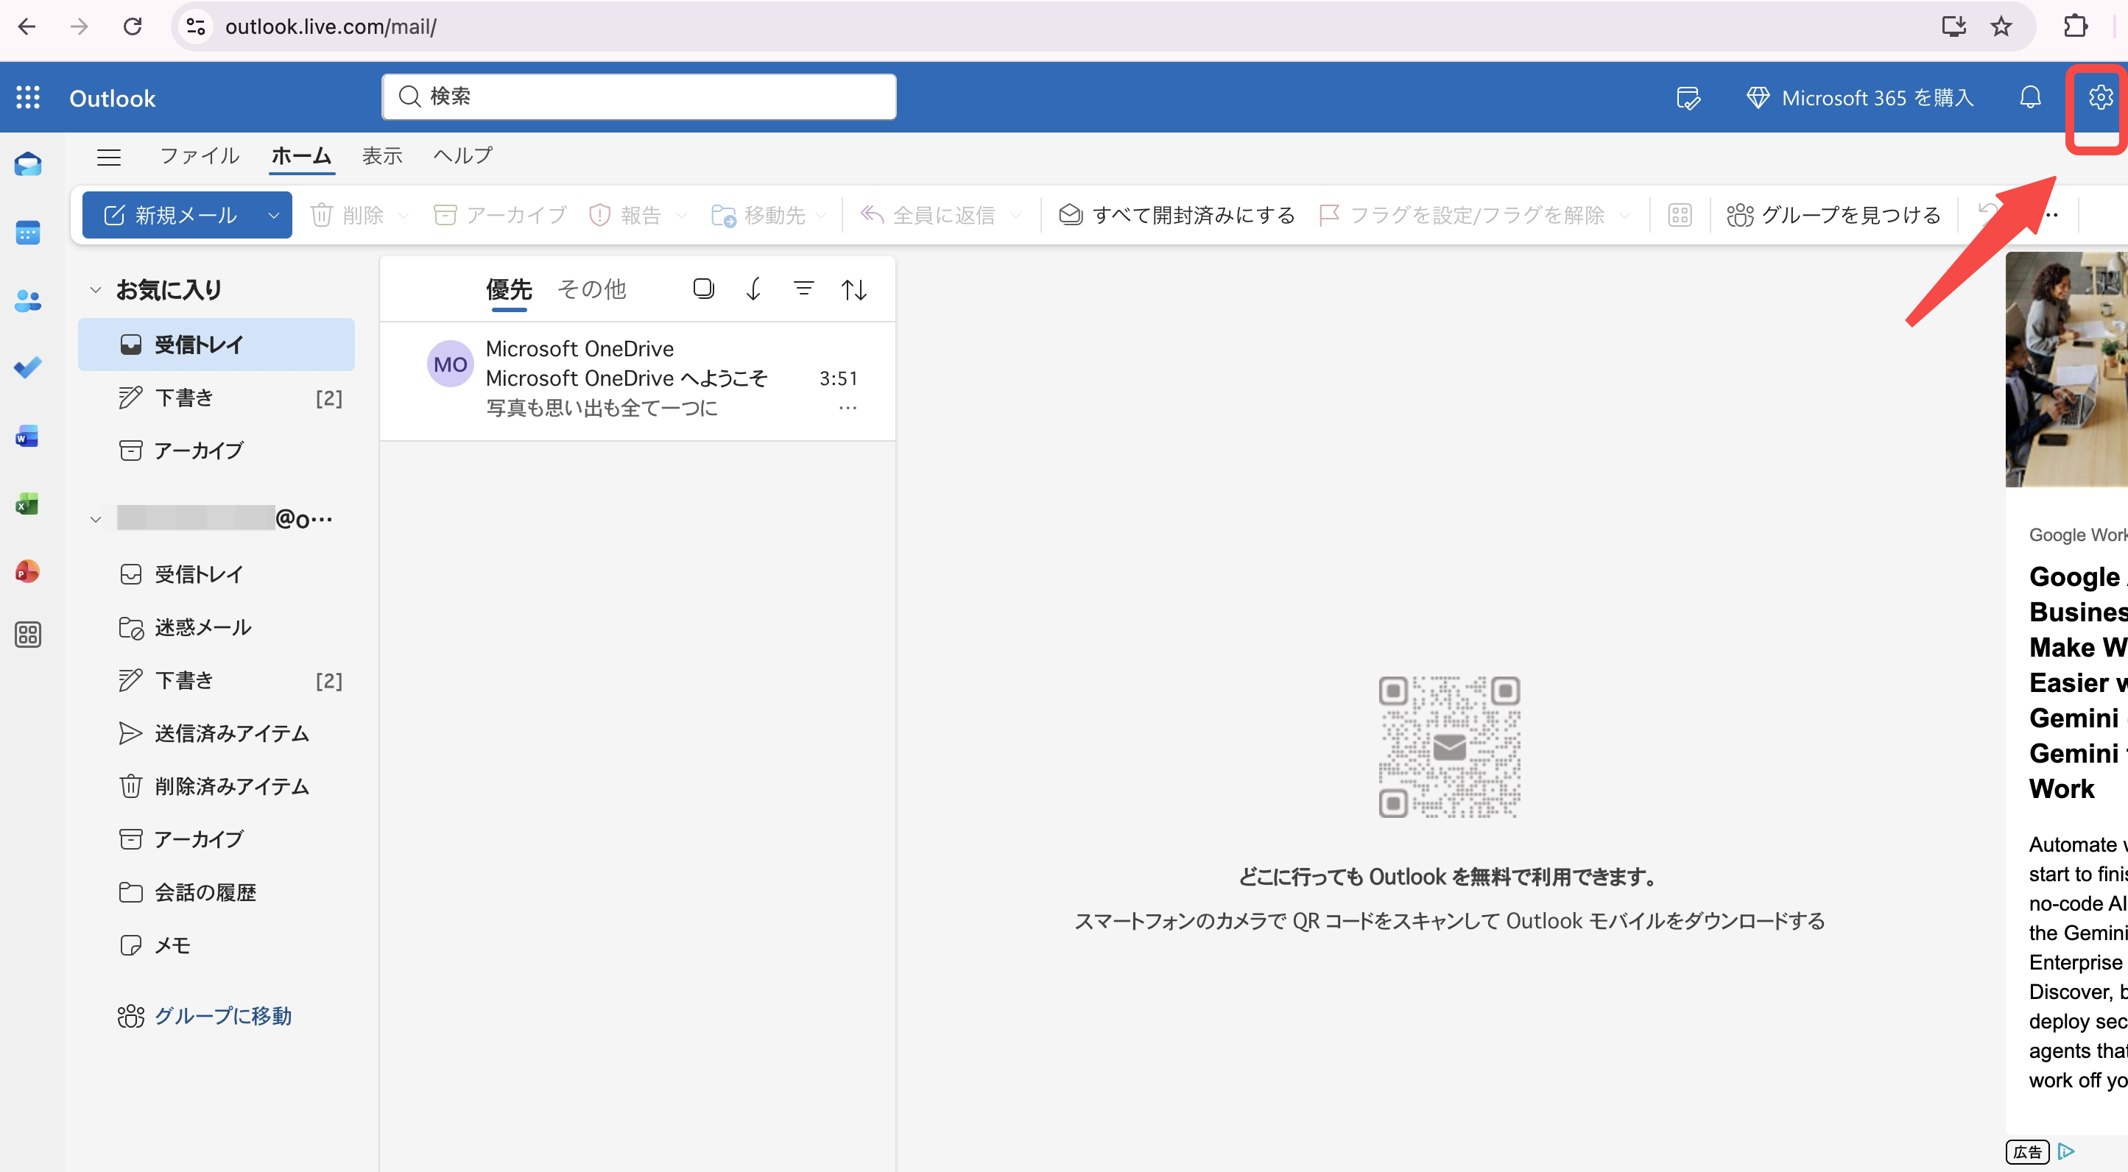Select account 受信トレイ folder
This screenshot has height=1172, width=2128.
pyautogui.click(x=216, y=574)
